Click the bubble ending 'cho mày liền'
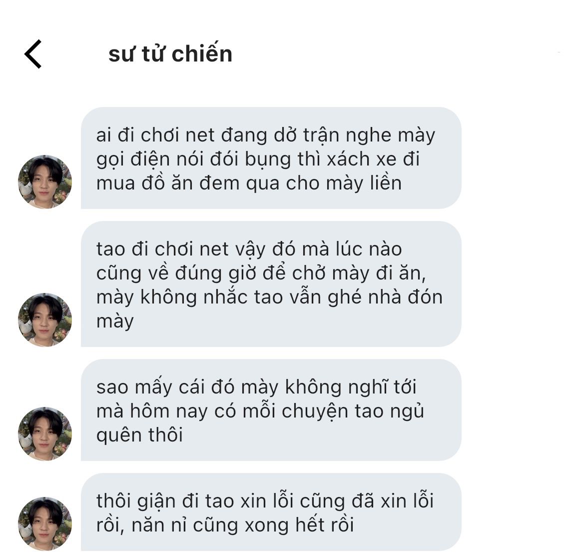 (x=271, y=158)
